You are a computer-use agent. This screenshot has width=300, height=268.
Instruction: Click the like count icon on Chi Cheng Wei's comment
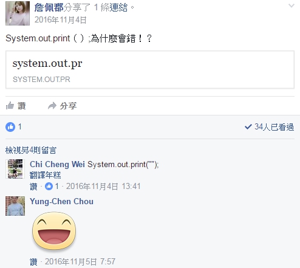[x=49, y=186]
